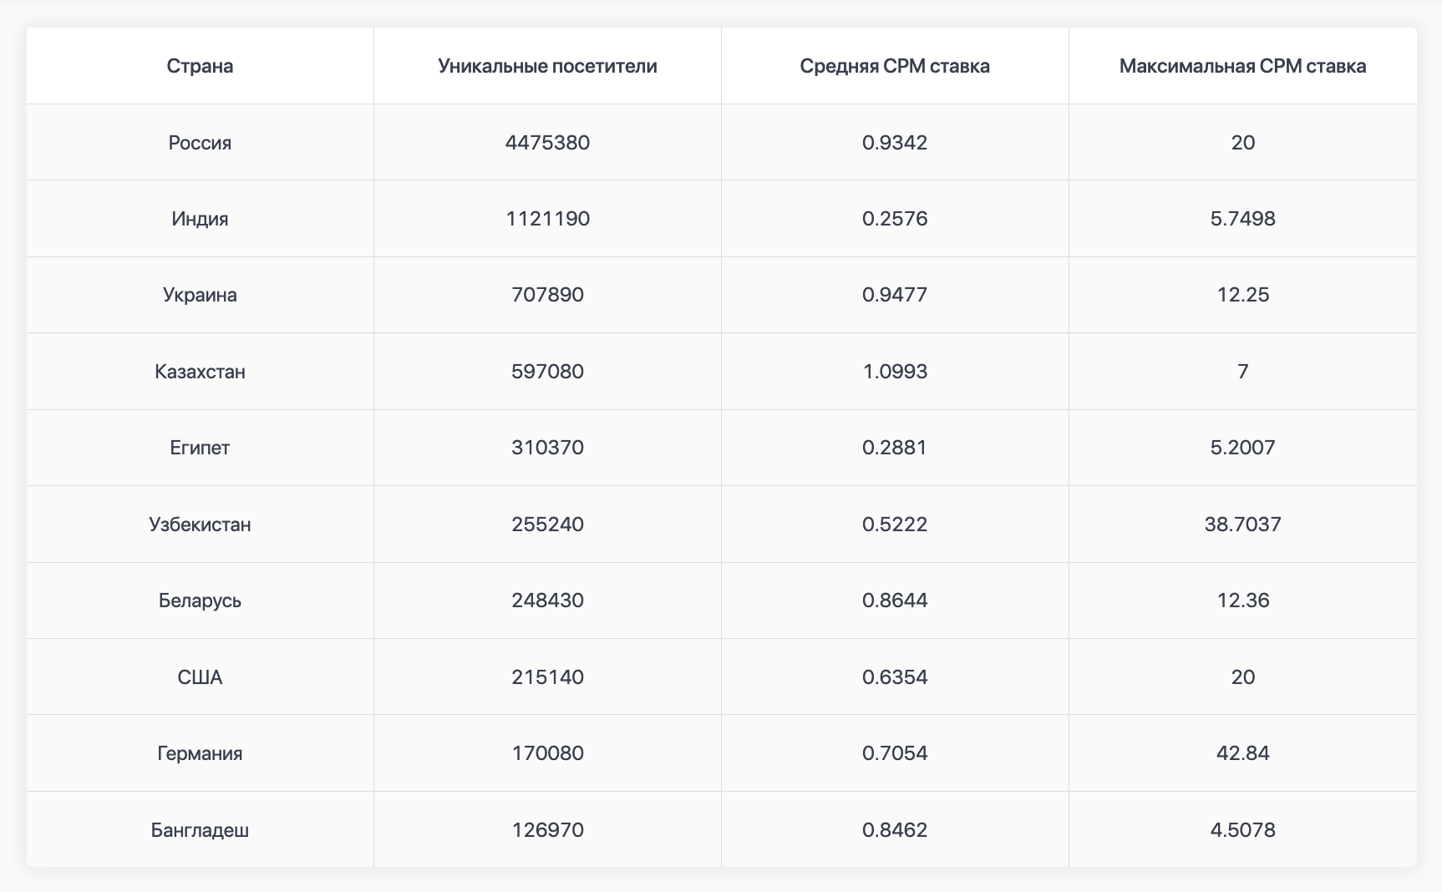Select the Индия country cell
This screenshot has height=892, width=1442.
pyautogui.click(x=200, y=219)
